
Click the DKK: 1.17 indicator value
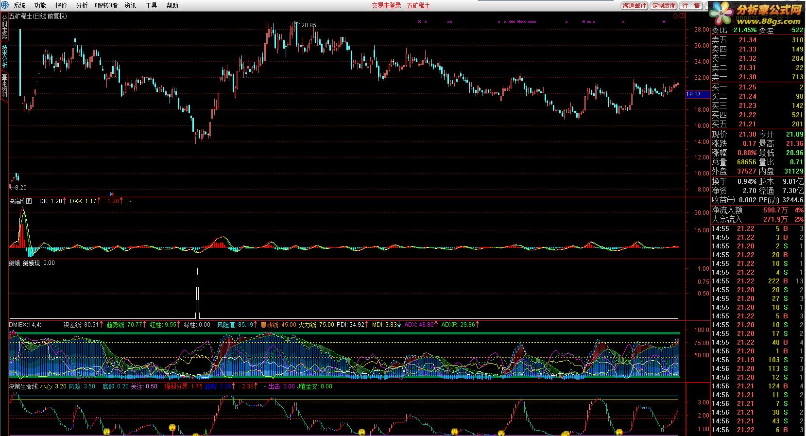[83, 201]
